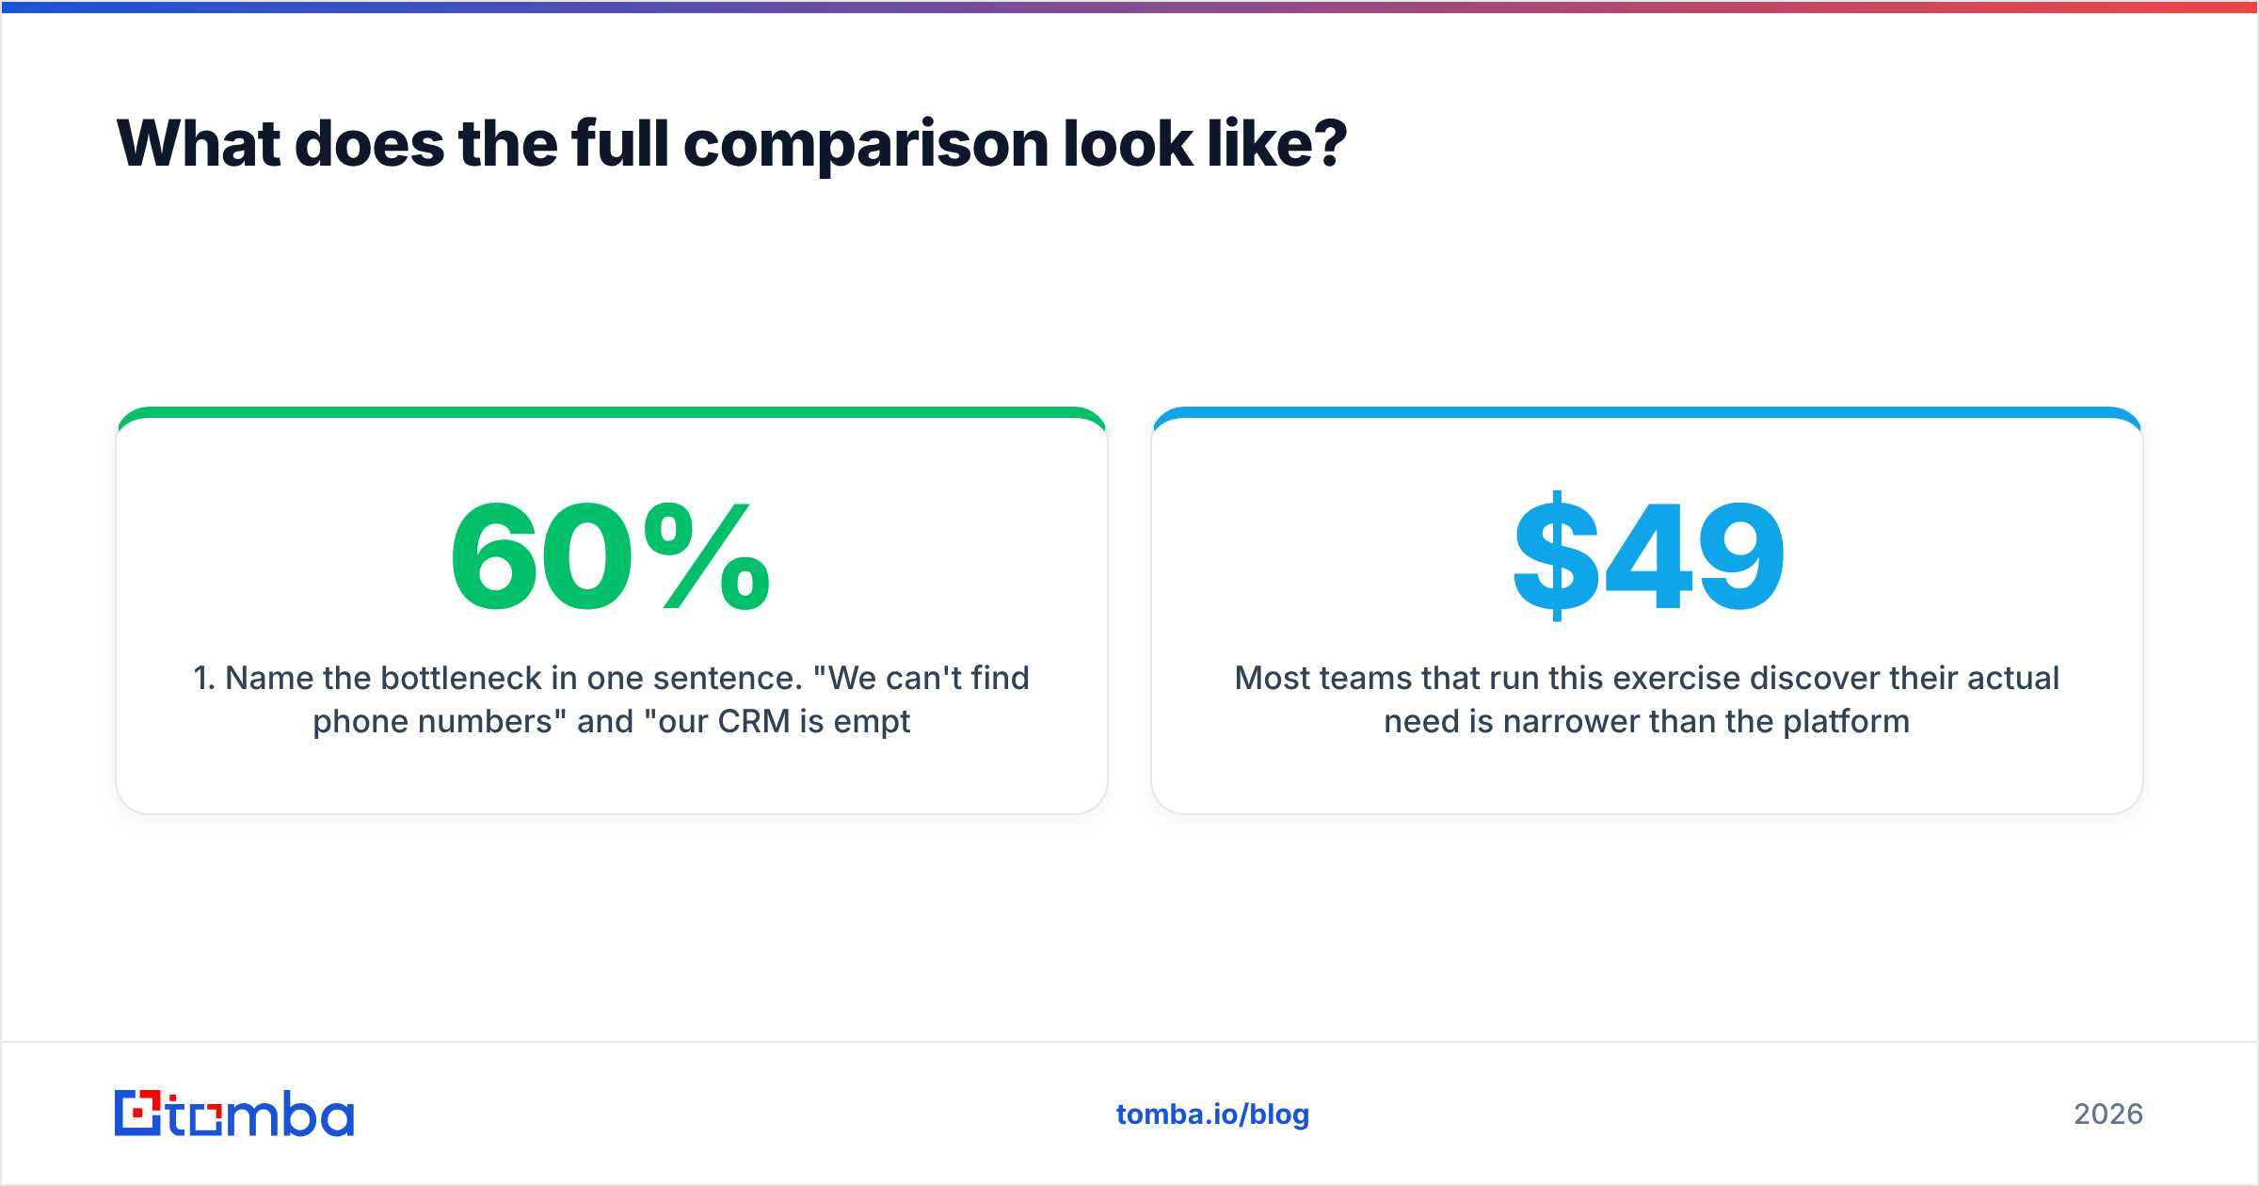Click the blue top bar of right card

[x=1647, y=412]
